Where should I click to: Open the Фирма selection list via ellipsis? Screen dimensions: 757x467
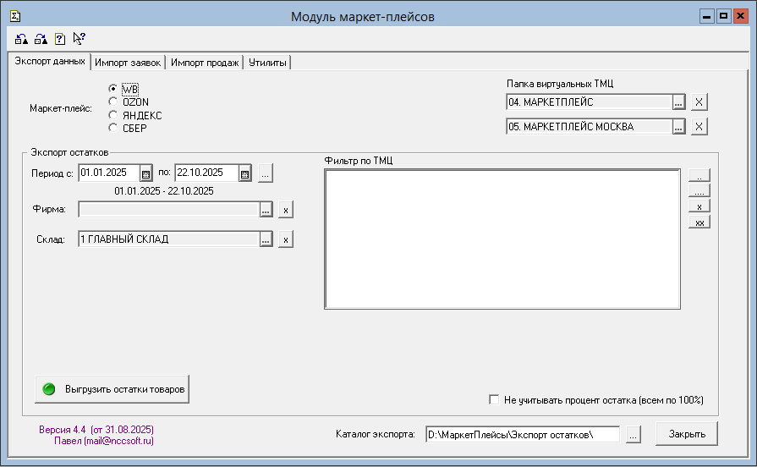pos(266,210)
